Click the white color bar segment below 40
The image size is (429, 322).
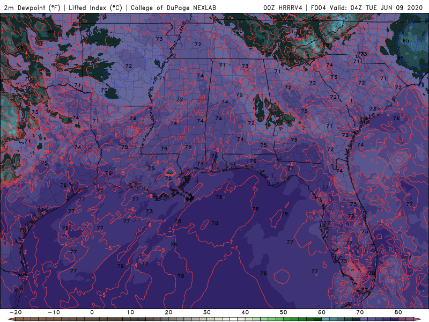[x=234, y=319]
